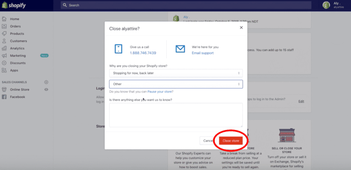Click the email envelope icon
This screenshot has height=170, width=351.
(x=180, y=49)
